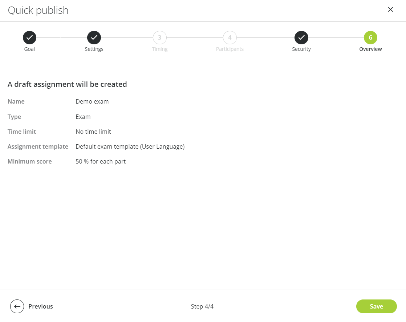Click the Goal step checkmark icon
Image resolution: width=406 pixels, height=322 pixels.
(29, 37)
